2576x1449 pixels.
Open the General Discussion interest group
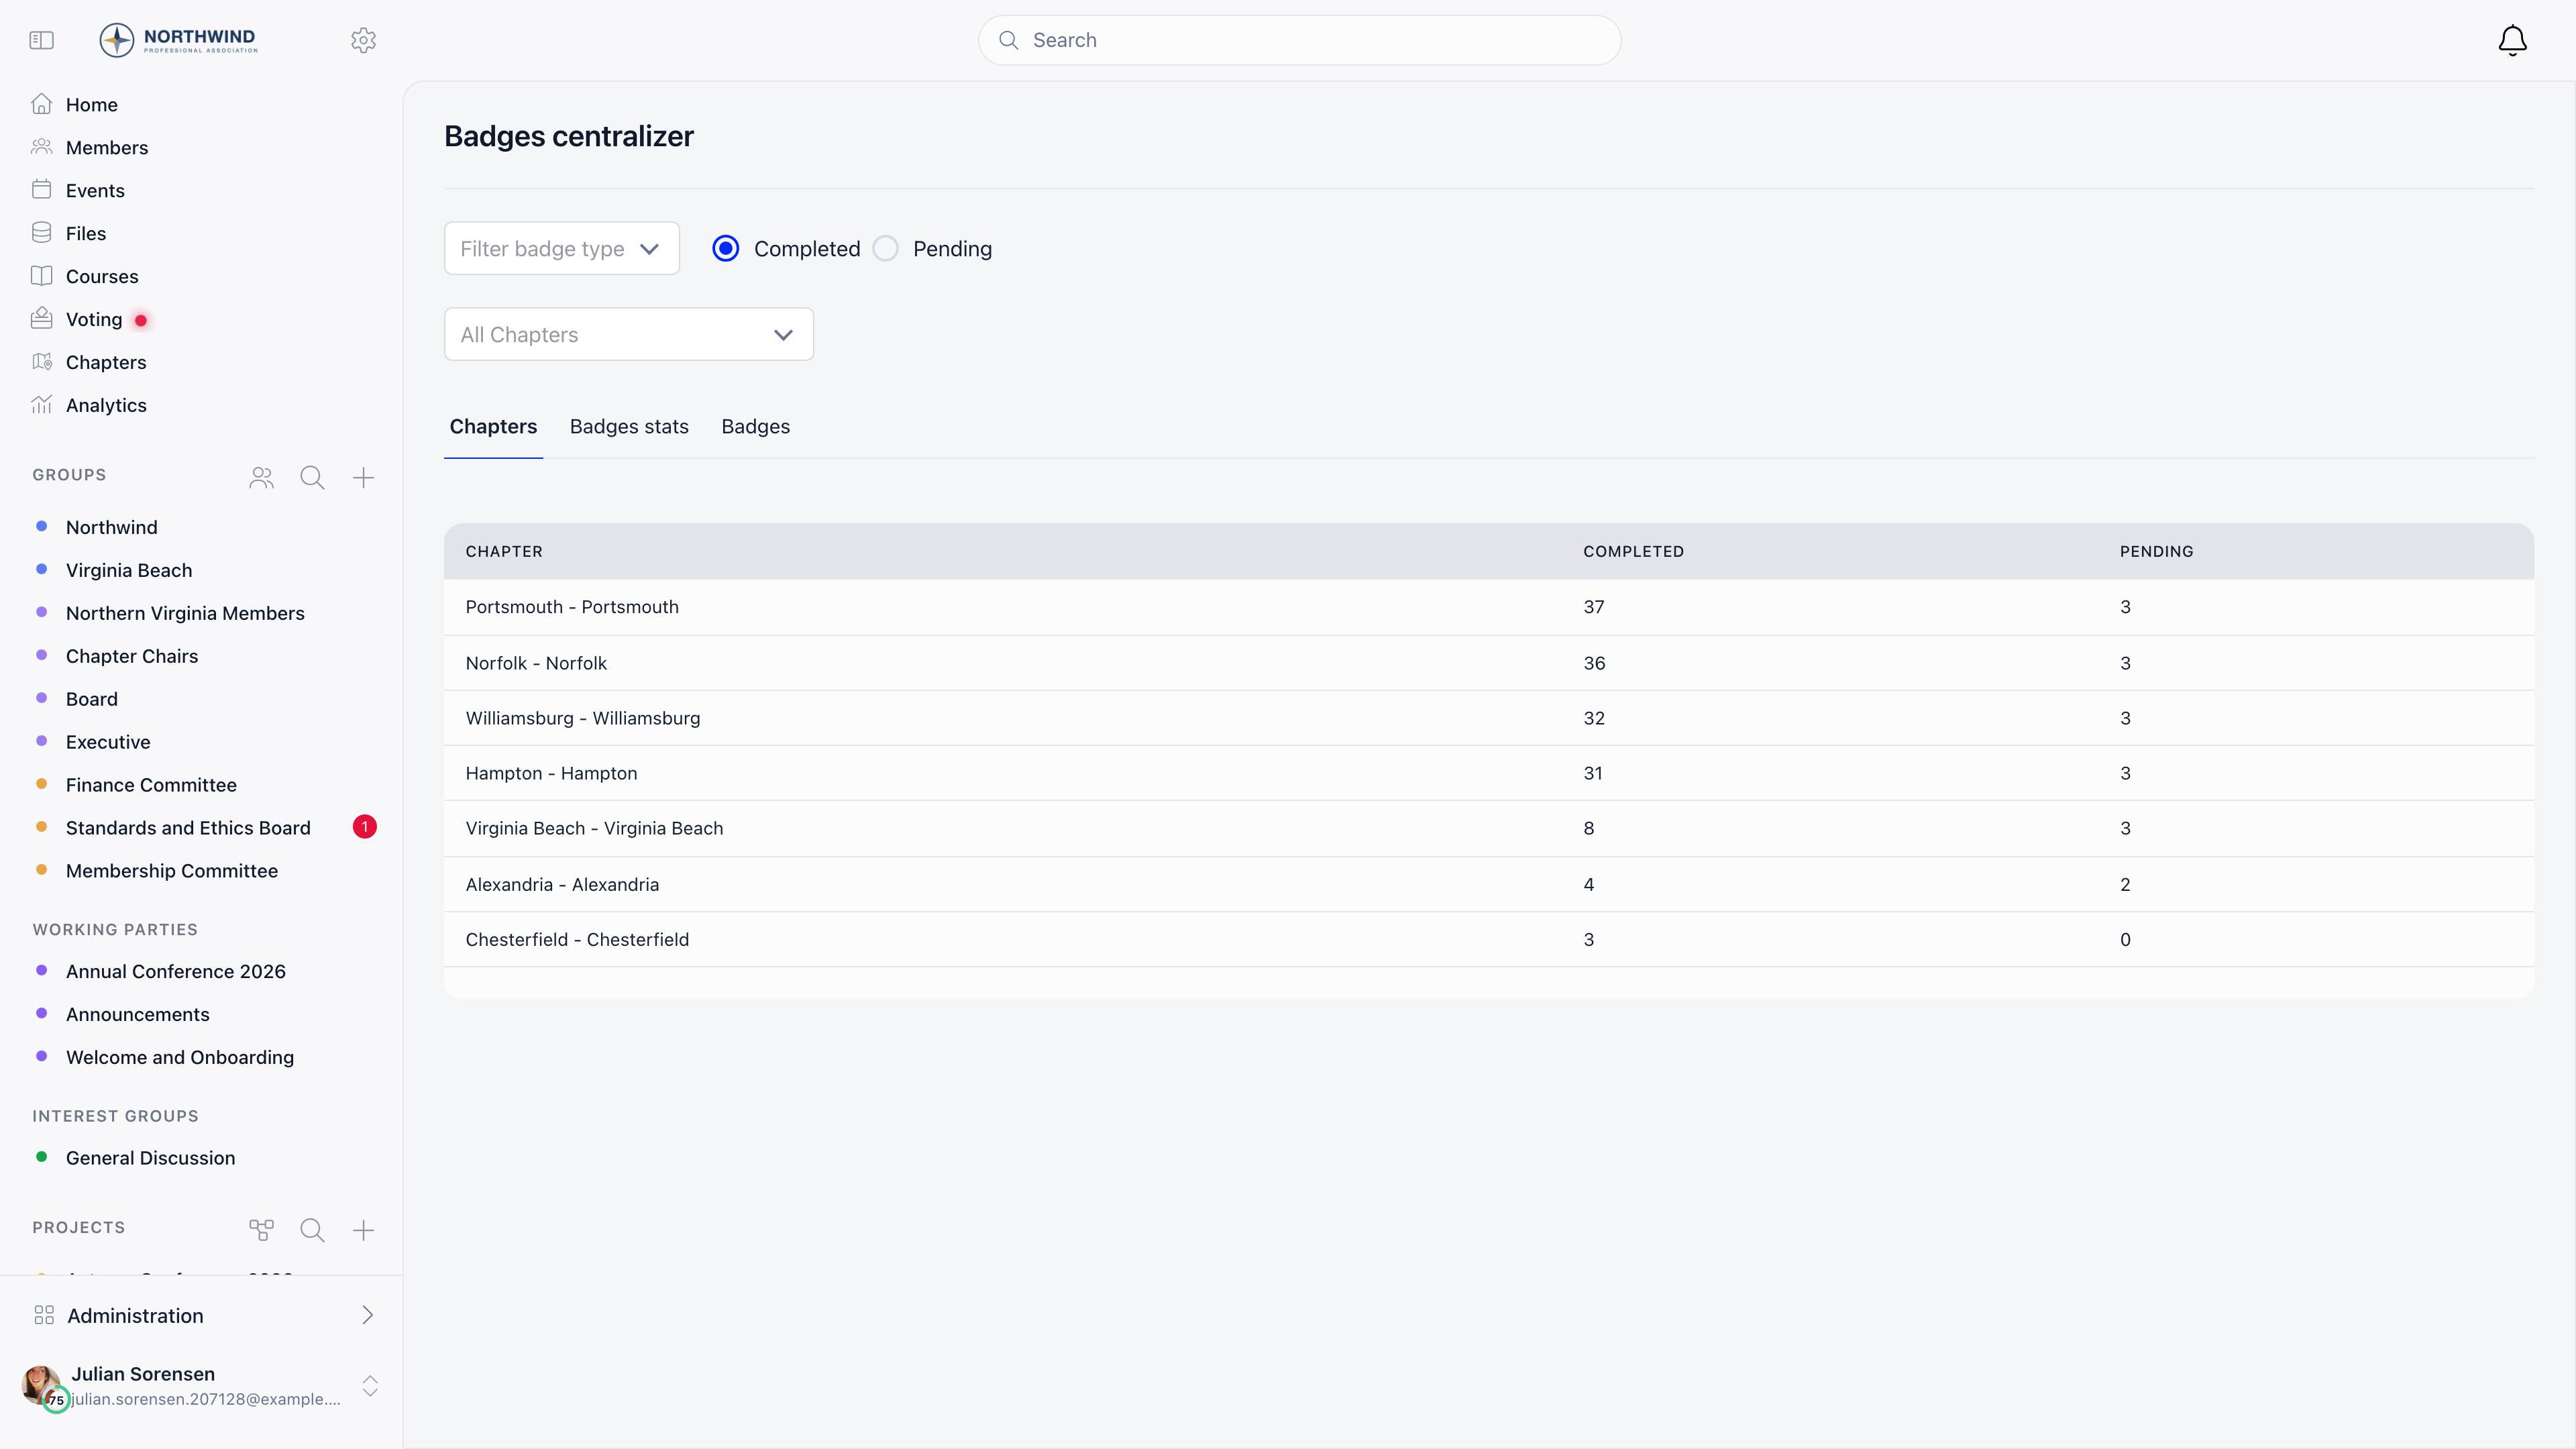151,1158
